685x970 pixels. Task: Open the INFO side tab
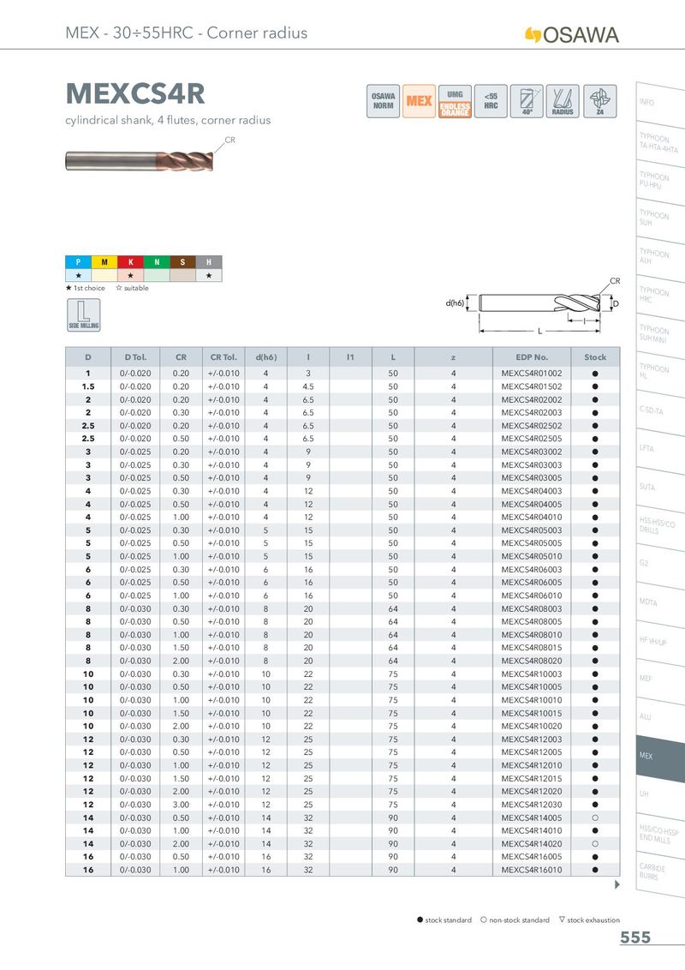(x=660, y=104)
